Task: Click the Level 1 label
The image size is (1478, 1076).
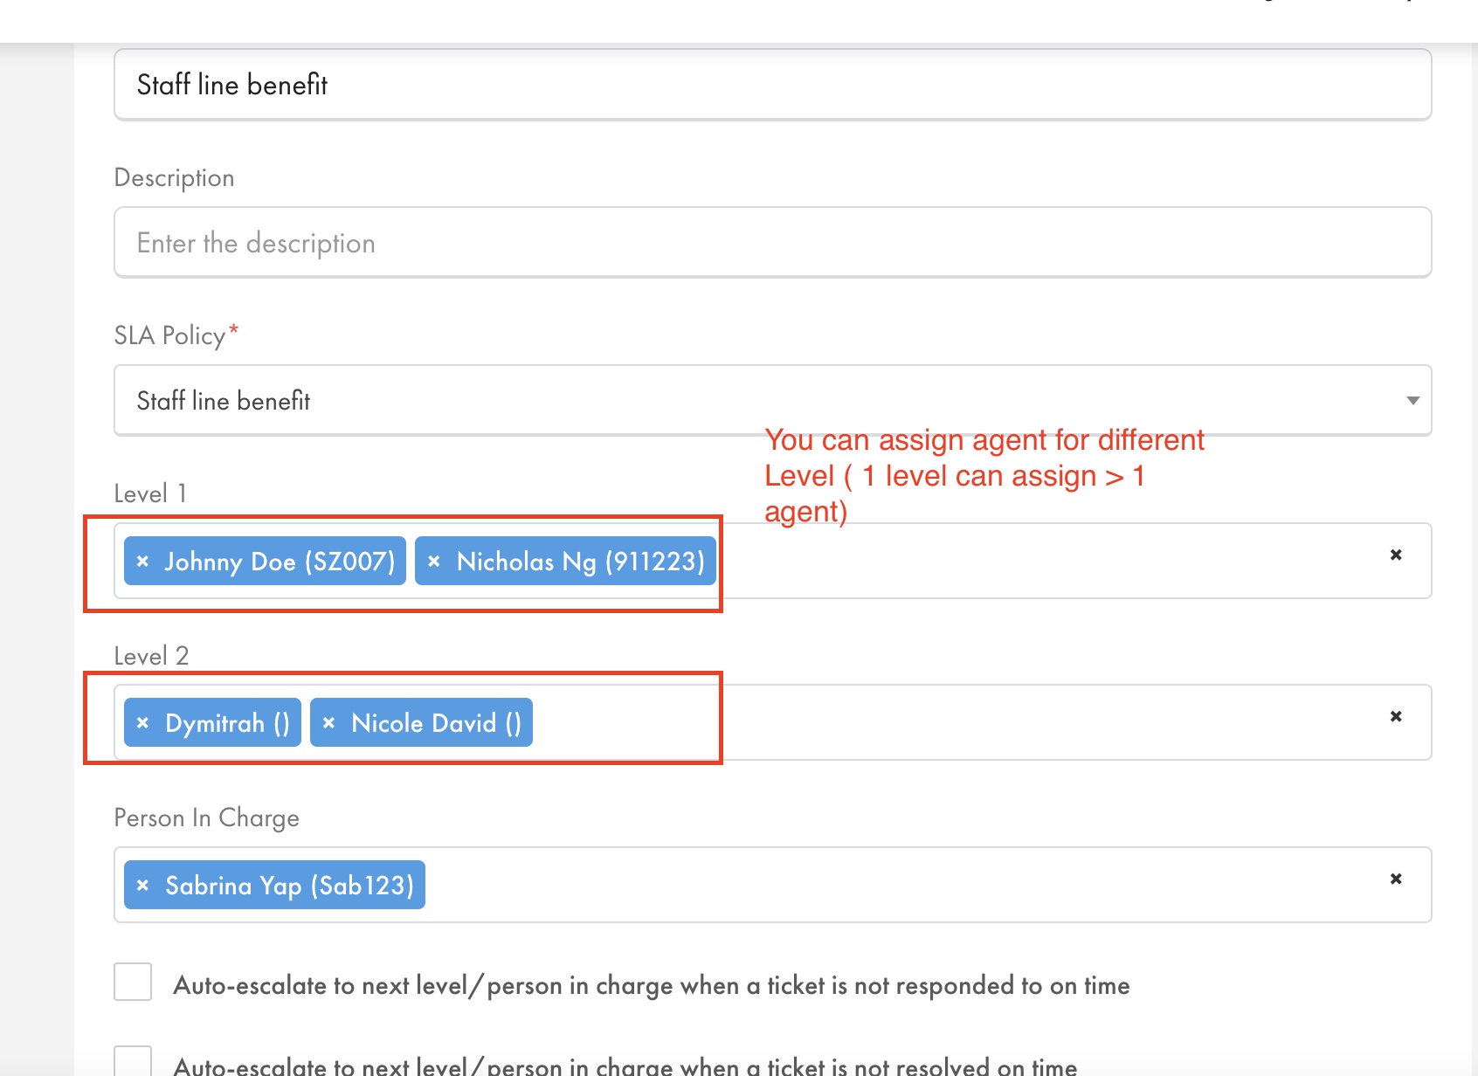Action: click(150, 493)
